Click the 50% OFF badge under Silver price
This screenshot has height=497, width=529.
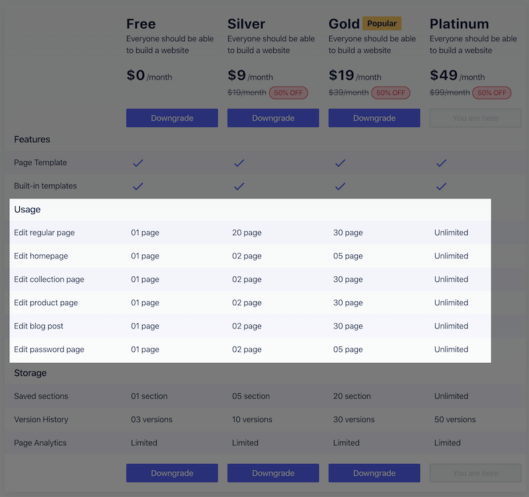[x=287, y=93]
